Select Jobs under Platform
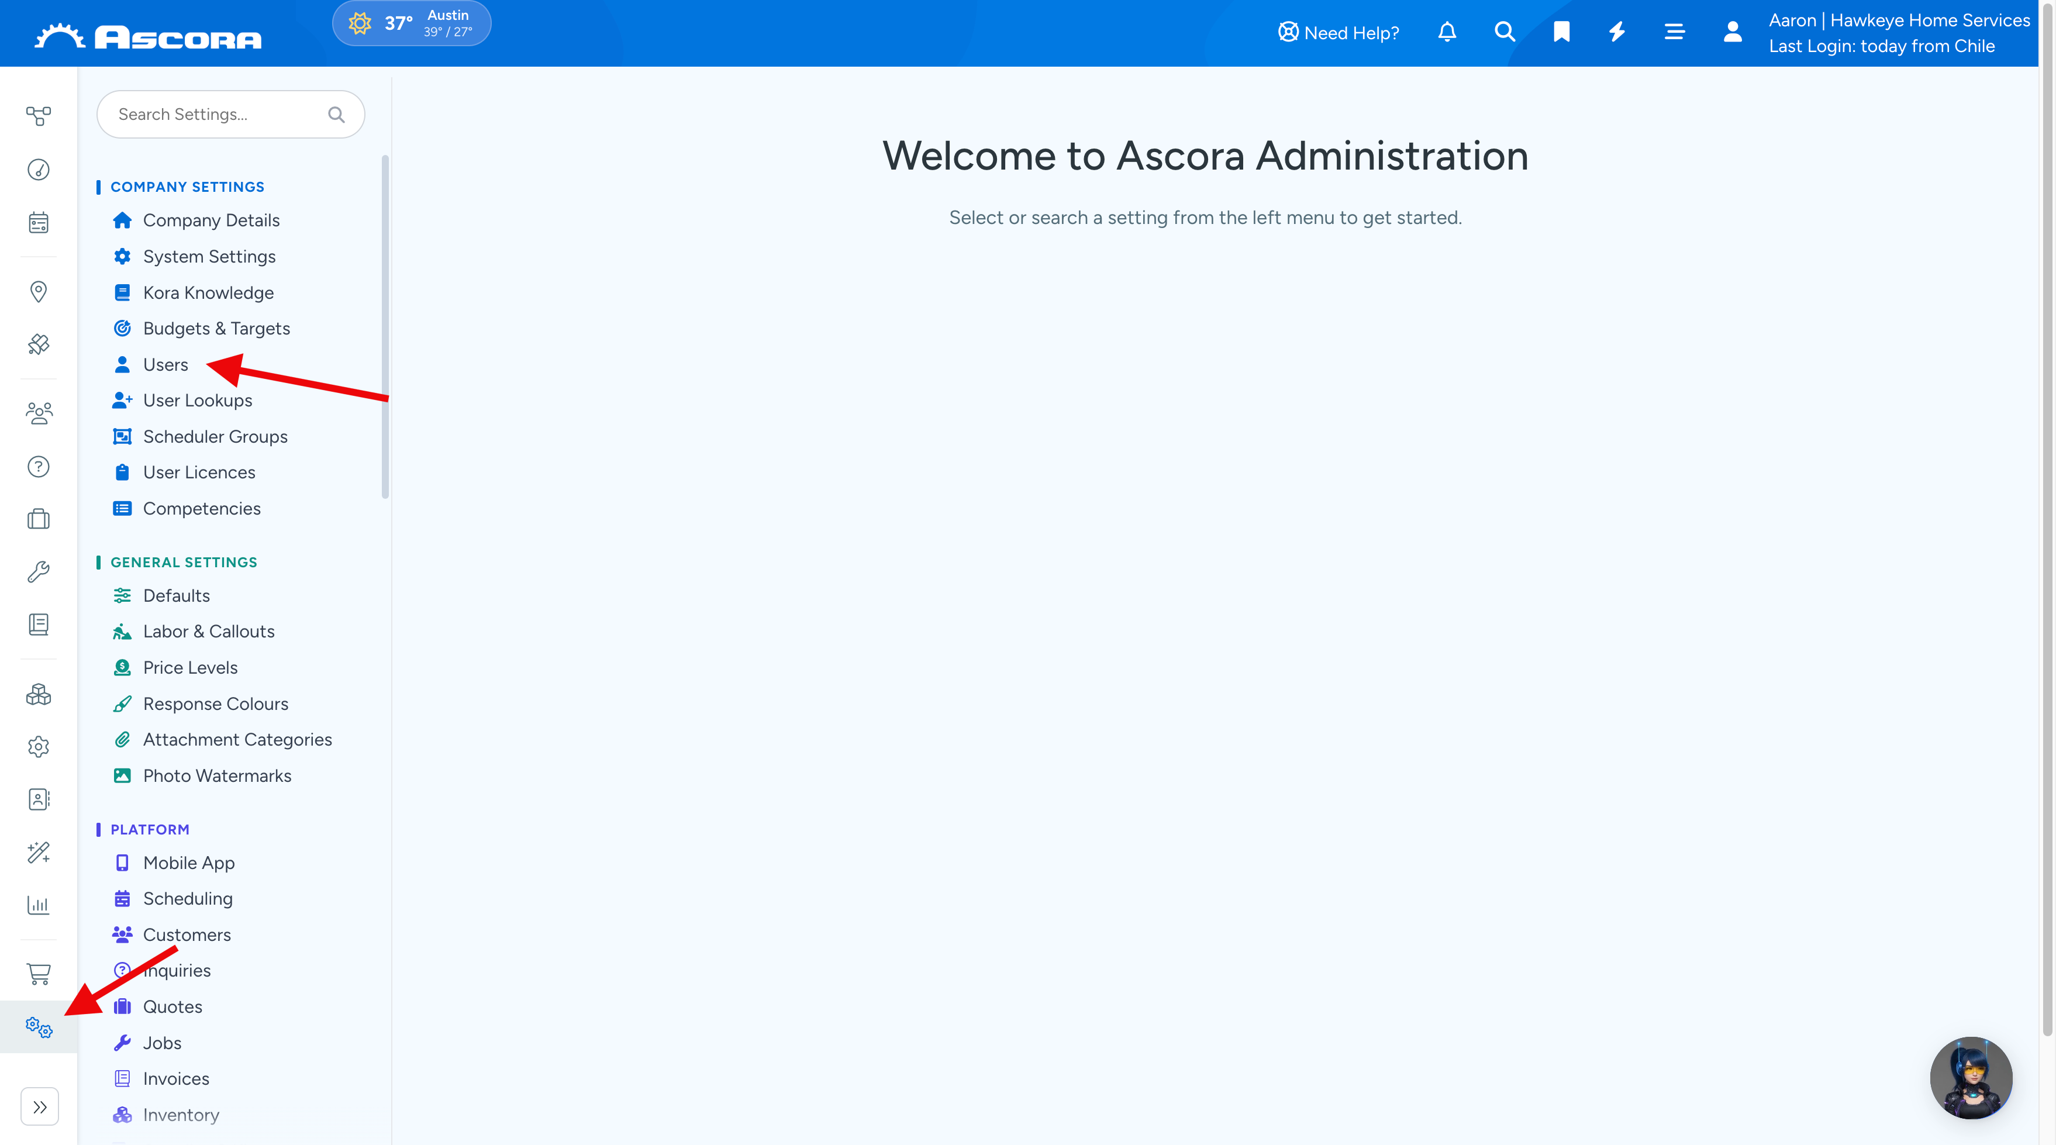The width and height of the screenshot is (2056, 1145). coord(147,1043)
